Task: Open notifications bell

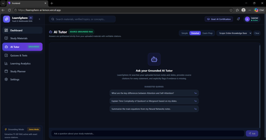Action: pos(238,19)
